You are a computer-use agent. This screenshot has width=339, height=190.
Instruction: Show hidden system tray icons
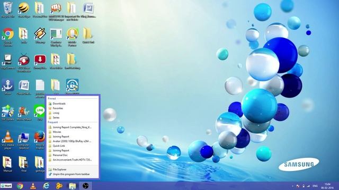tap(292, 186)
